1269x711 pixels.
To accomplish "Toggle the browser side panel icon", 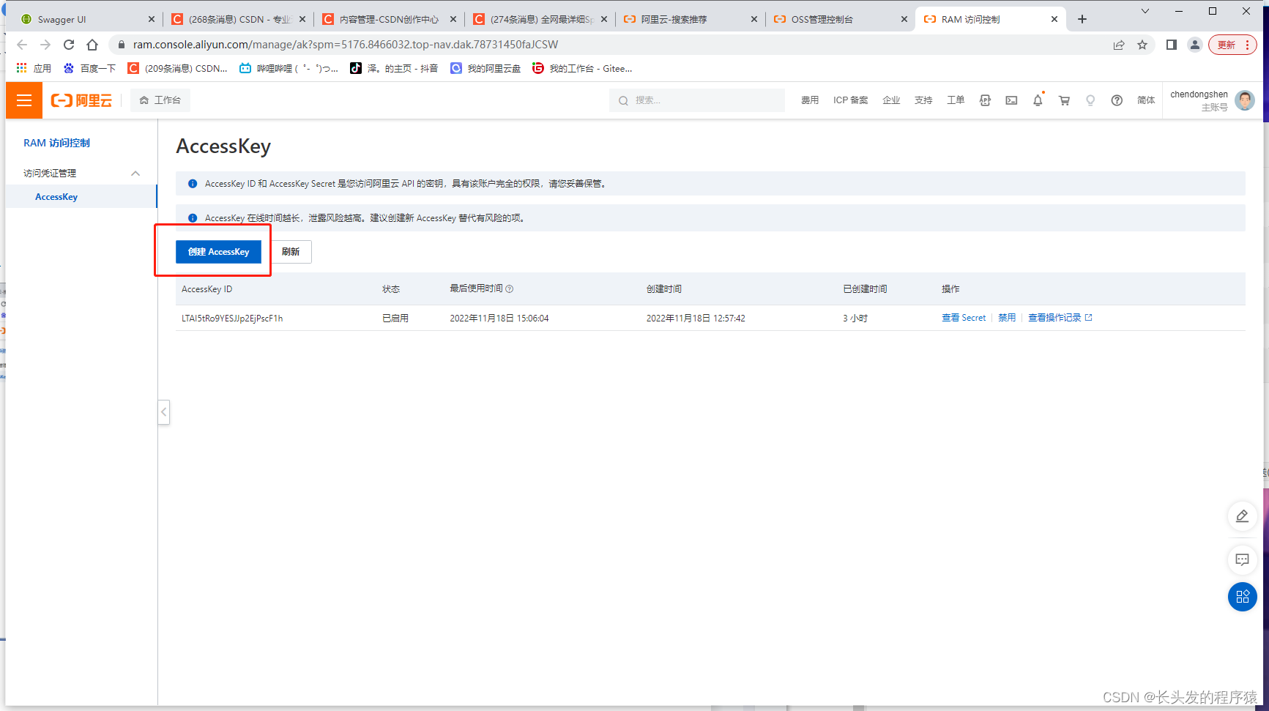I will click(x=1172, y=45).
